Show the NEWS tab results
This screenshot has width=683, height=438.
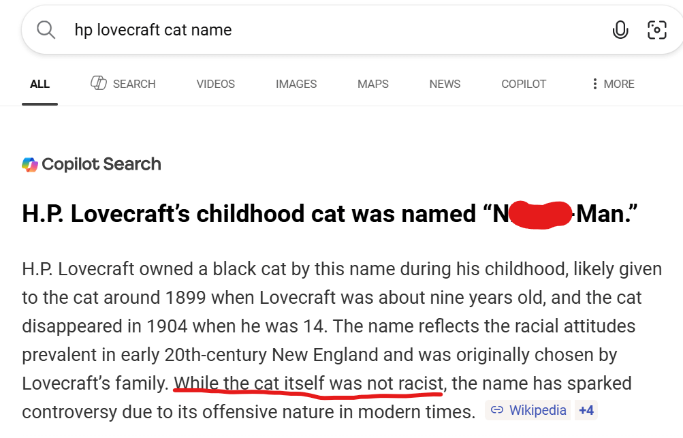[445, 84]
